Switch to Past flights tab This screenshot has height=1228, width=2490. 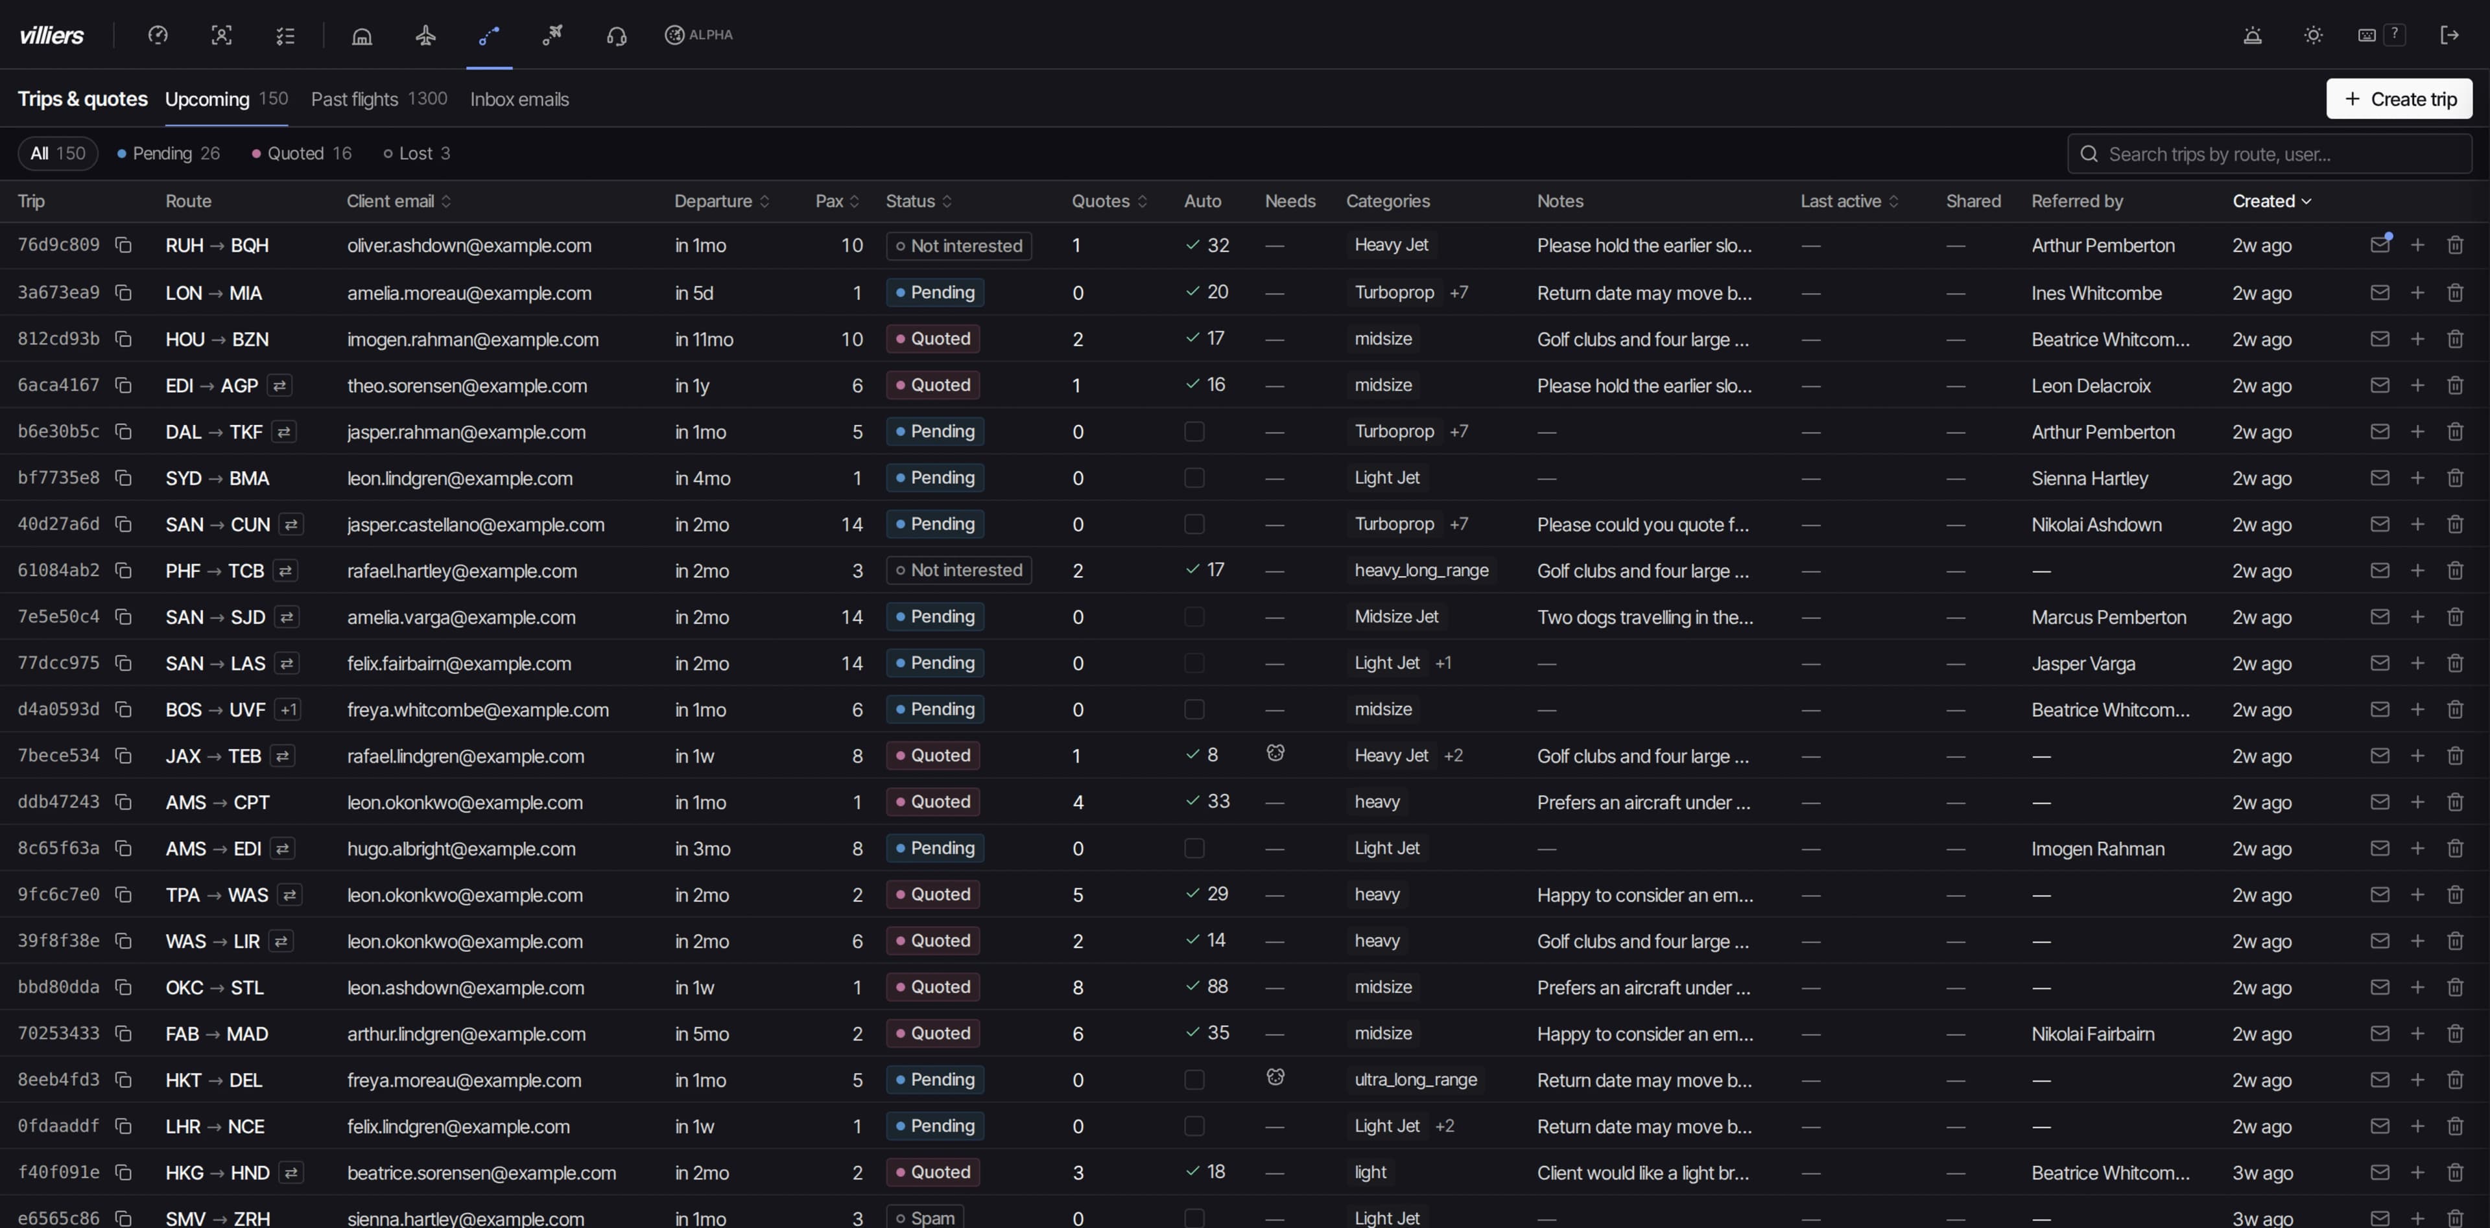[379, 98]
